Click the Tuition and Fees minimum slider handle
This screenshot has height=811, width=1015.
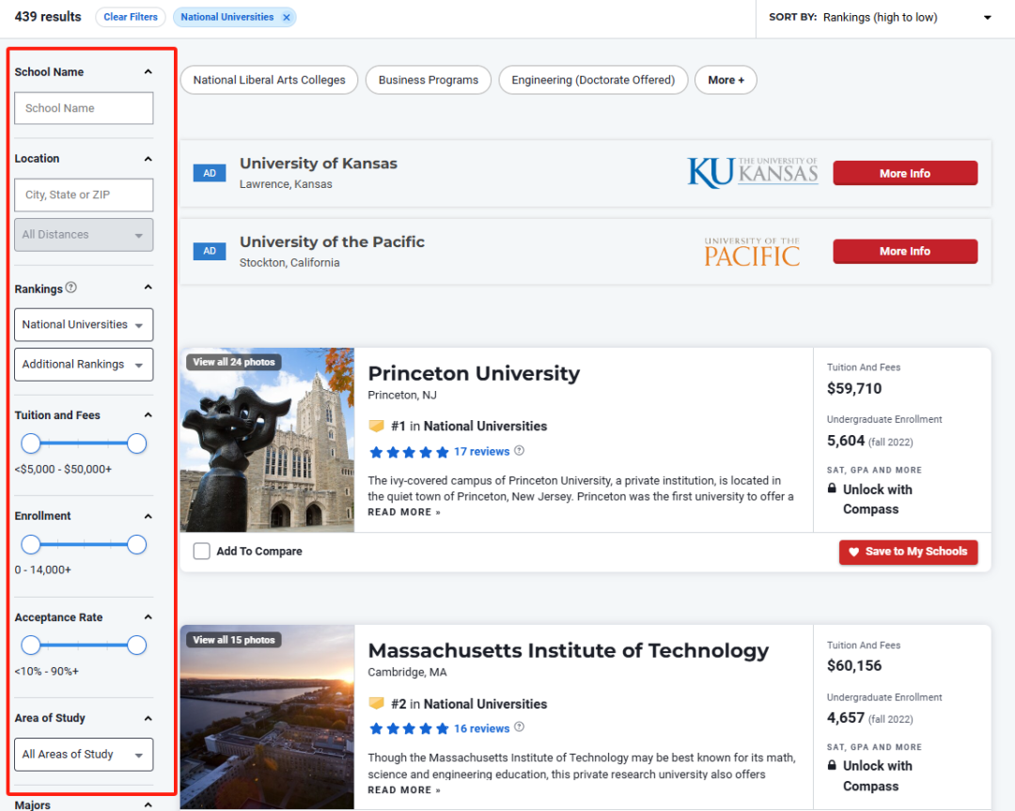pos(30,444)
